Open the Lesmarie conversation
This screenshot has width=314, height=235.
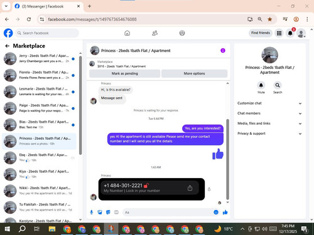(39, 91)
